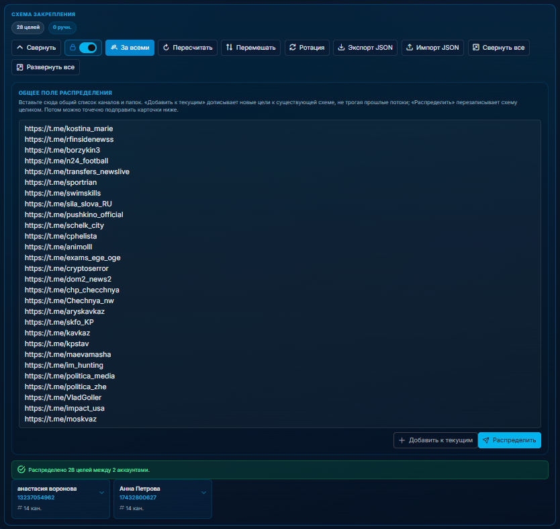Screen dimensions: 560x529
Task: Click the Распределено 28 целей status message
Action: tap(89, 470)
